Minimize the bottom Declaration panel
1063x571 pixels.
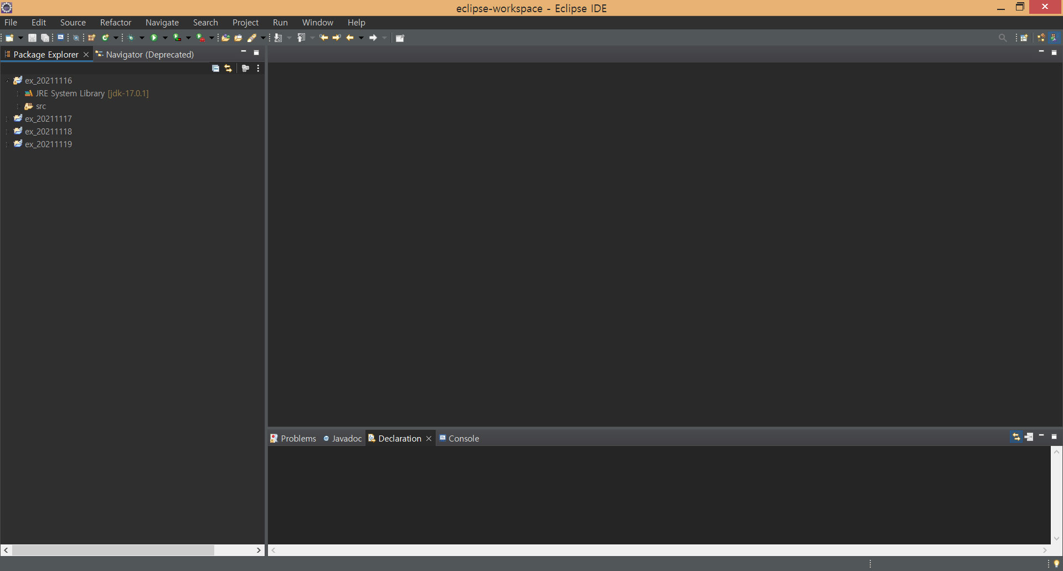1041,436
